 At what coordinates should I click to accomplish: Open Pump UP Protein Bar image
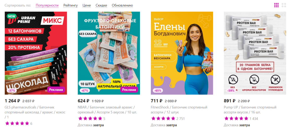[x=255, y=53]
